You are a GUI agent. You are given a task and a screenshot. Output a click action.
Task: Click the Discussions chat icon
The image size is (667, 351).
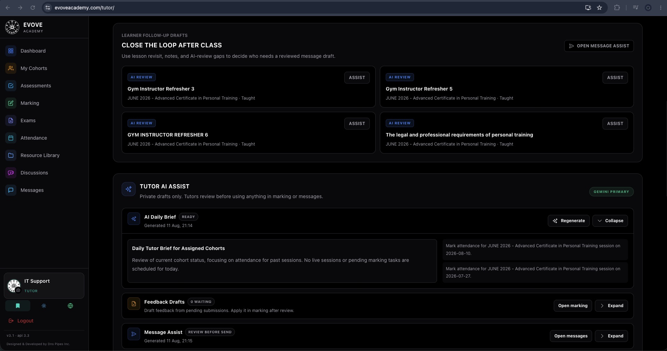(11, 173)
